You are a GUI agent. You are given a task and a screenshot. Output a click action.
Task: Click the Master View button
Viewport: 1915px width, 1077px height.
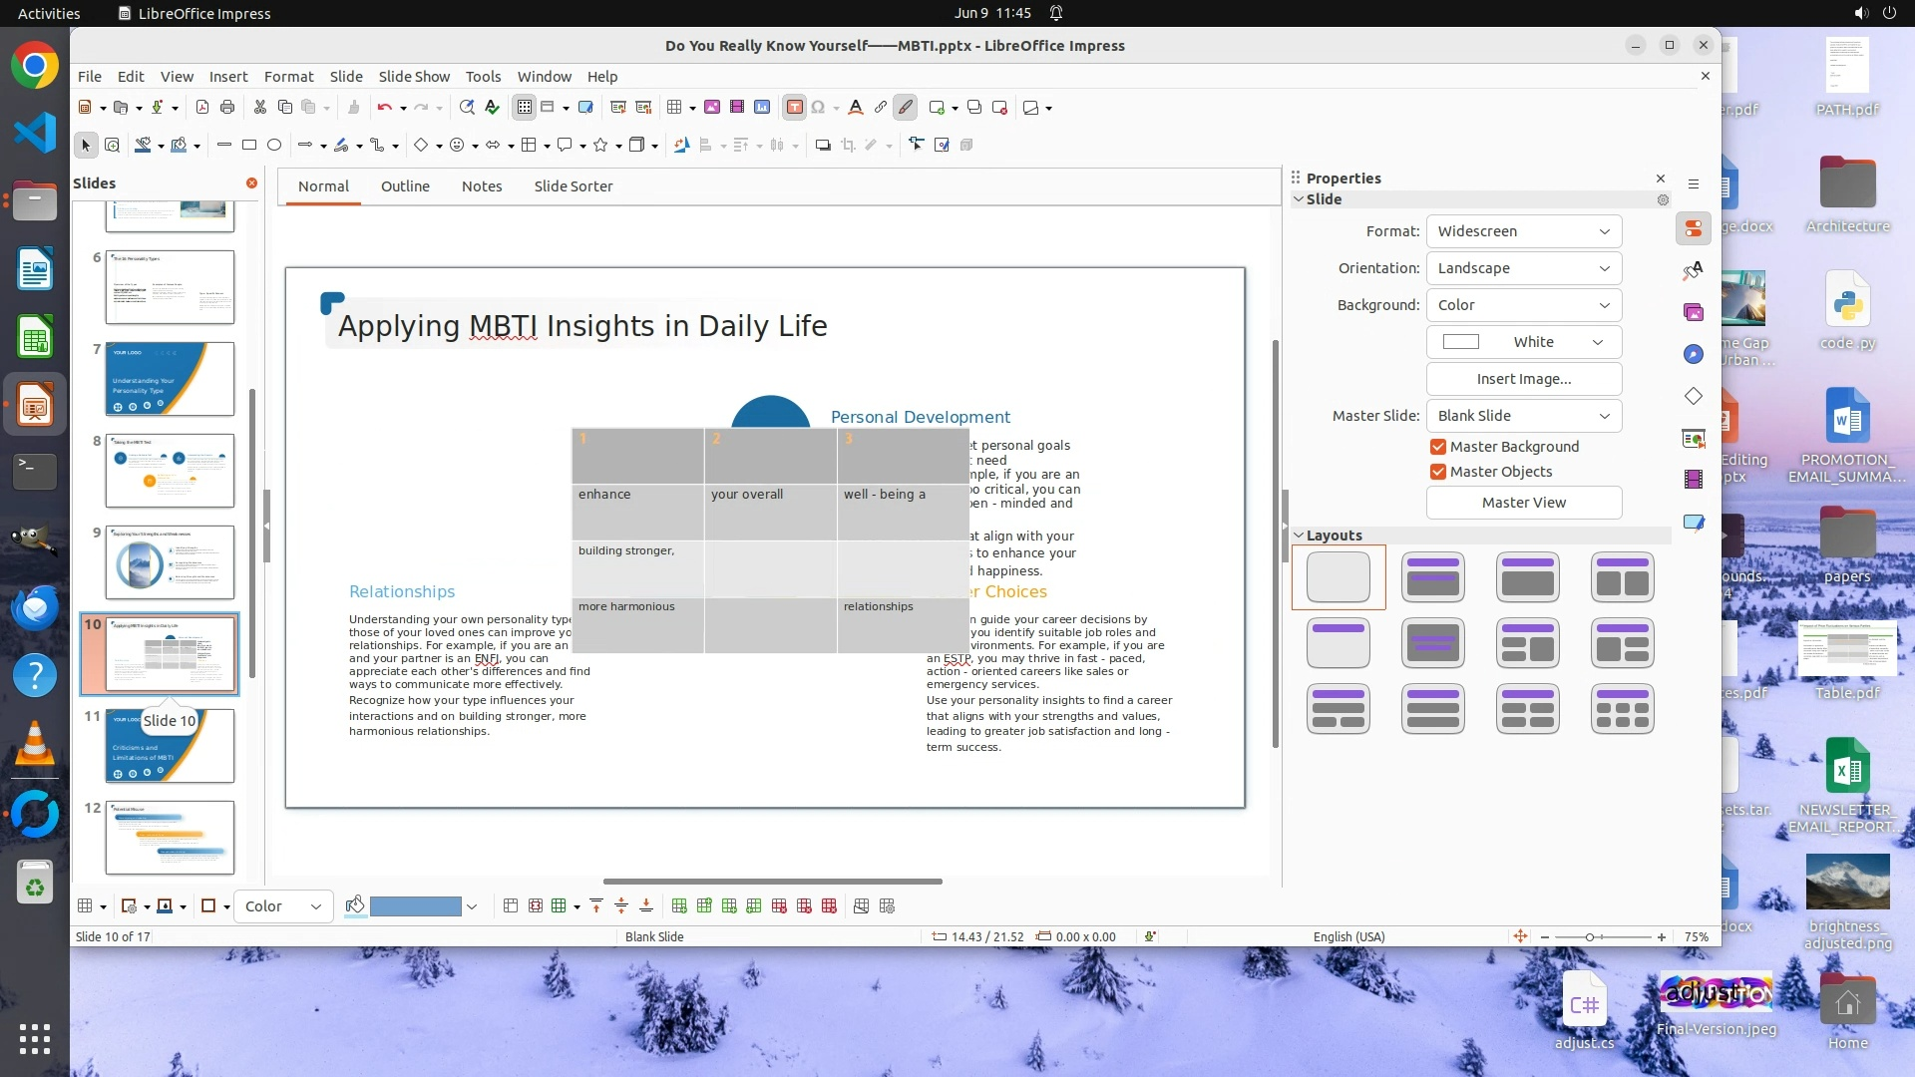pyautogui.click(x=1523, y=503)
